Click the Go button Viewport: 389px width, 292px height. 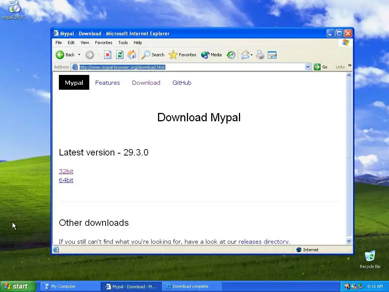click(321, 67)
